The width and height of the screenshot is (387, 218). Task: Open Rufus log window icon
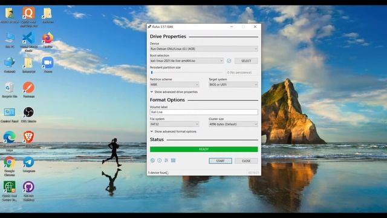[x=174, y=160]
